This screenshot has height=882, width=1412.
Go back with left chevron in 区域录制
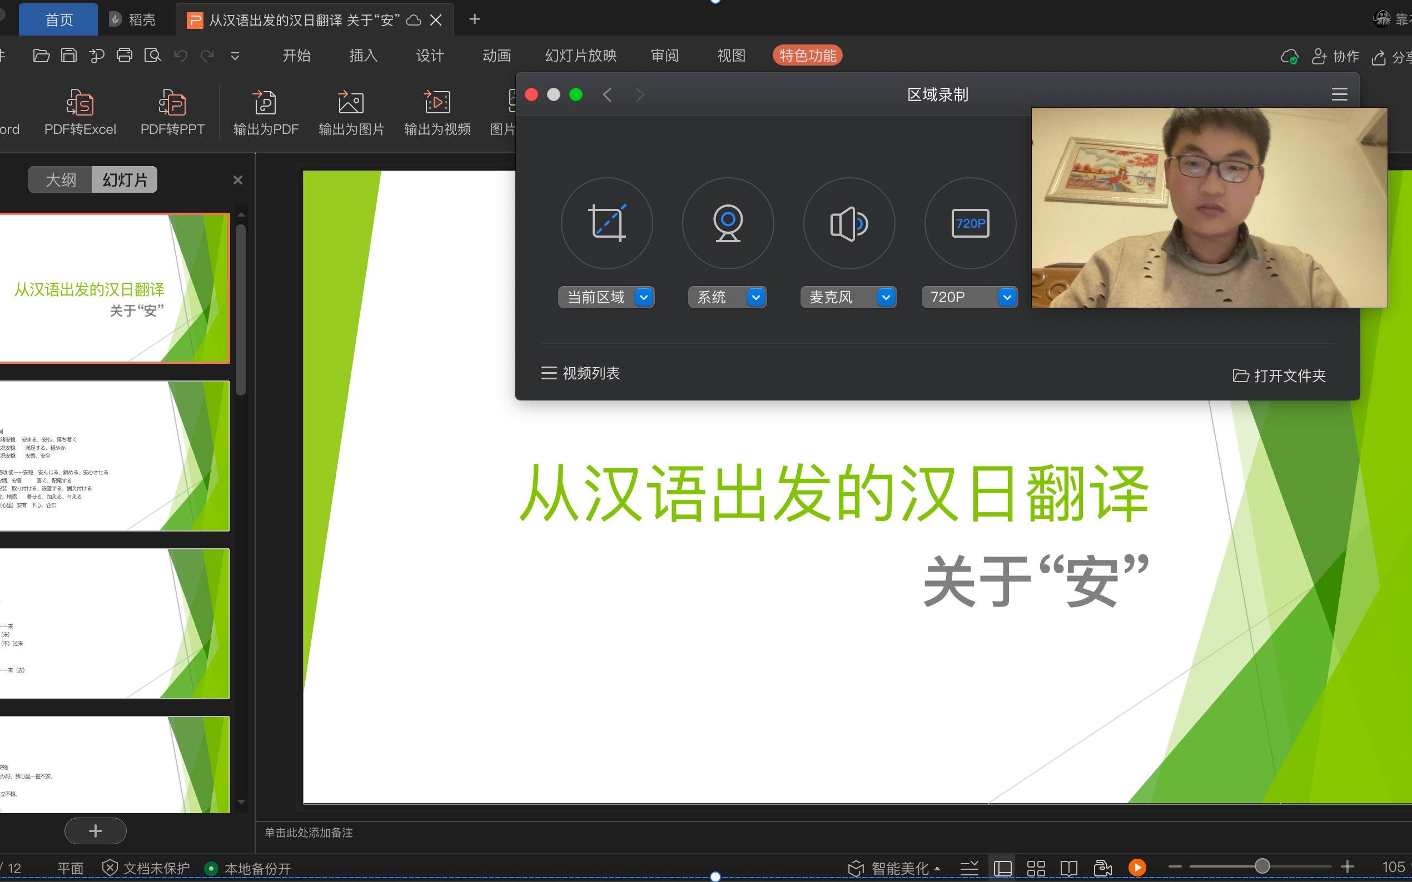[x=607, y=94]
